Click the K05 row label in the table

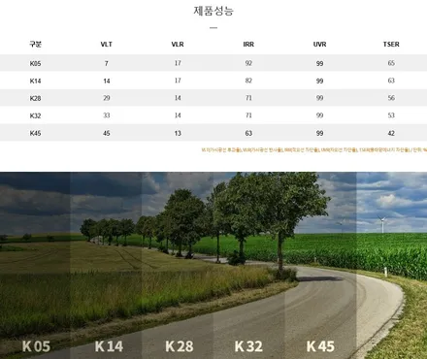(x=35, y=63)
